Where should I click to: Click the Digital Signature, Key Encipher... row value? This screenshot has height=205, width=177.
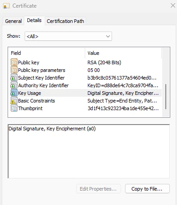coord(123,93)
